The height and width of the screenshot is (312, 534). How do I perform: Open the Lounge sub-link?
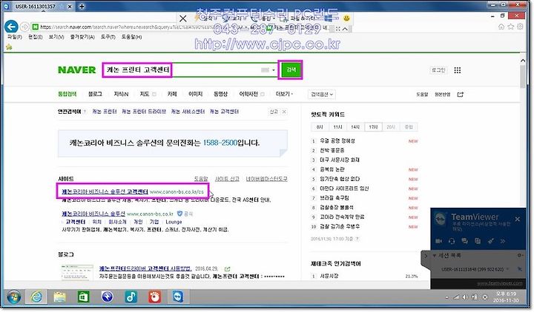click(x=174, y=222)
